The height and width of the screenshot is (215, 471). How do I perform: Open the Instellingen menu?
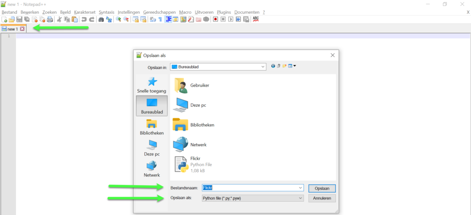pyautogui.click(x=129, y=12)
